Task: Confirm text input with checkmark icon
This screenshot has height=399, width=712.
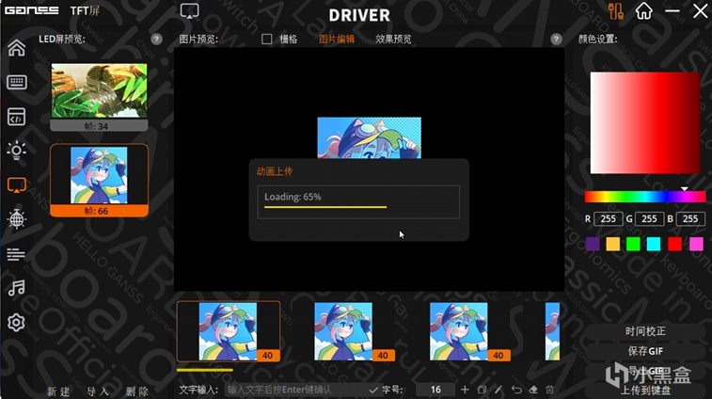Action: tap(373, 390)
